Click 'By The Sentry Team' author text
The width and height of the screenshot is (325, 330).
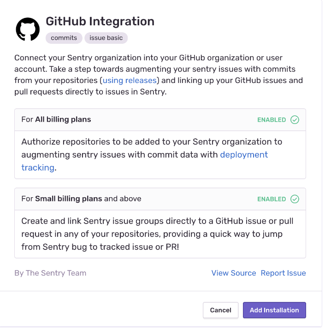click(50, 273)
